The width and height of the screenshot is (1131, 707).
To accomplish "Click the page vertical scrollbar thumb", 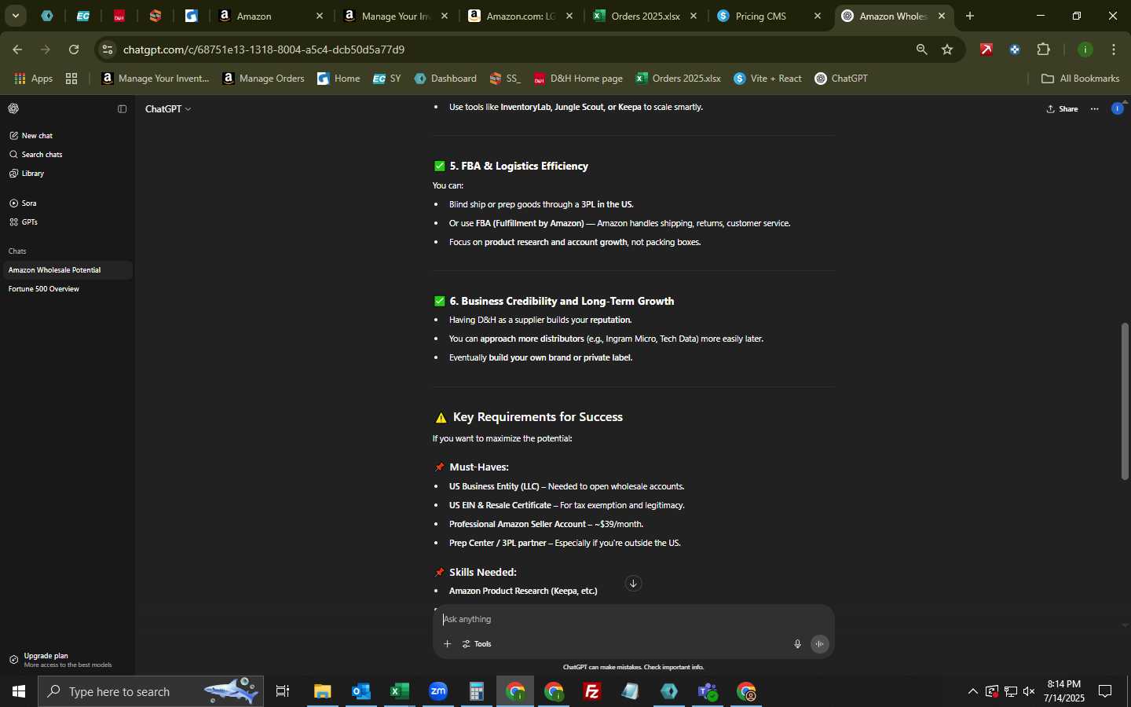I will [1126, 401].
